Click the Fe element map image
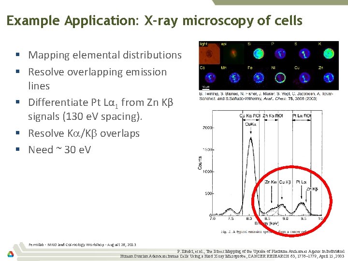The image size is (348, 261). 259,78
